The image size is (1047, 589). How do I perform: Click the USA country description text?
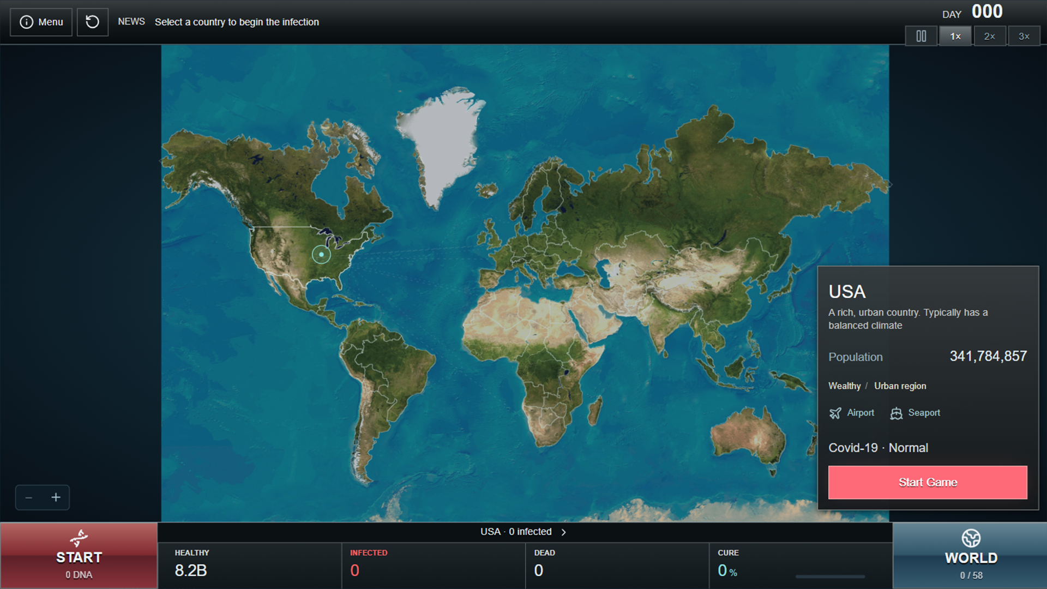tap(908, 319)
